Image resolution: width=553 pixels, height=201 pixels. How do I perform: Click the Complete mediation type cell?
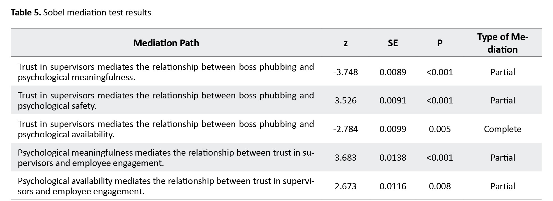coord(502,129)
